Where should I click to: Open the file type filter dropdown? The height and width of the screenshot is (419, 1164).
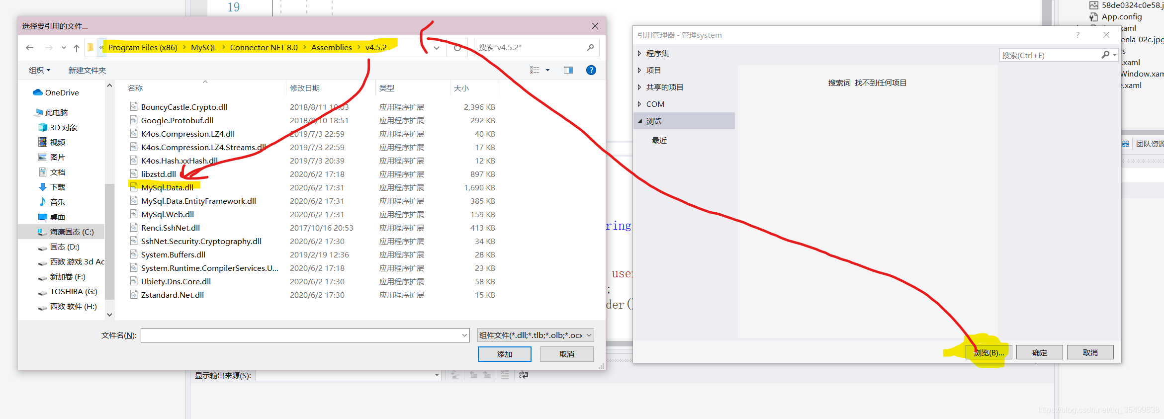[536, 335]
